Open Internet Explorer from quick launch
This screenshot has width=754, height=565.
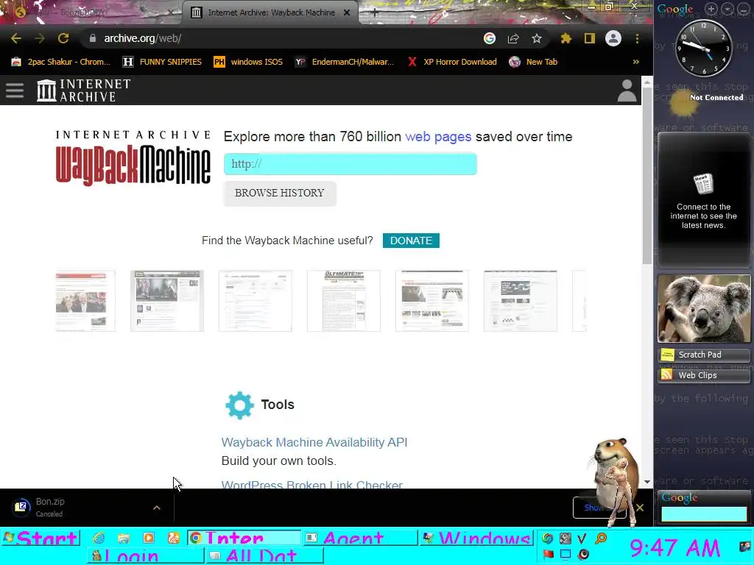pyautogui.click(x=99, y=538)
